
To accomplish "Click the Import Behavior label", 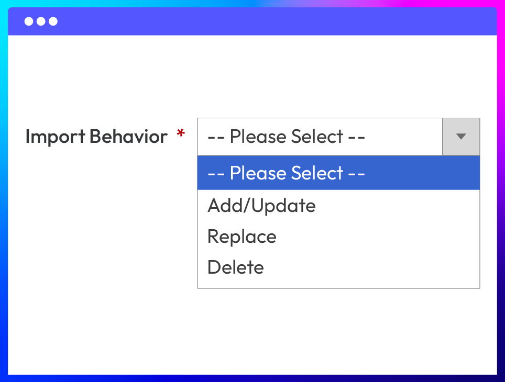I will coord(96,136).
